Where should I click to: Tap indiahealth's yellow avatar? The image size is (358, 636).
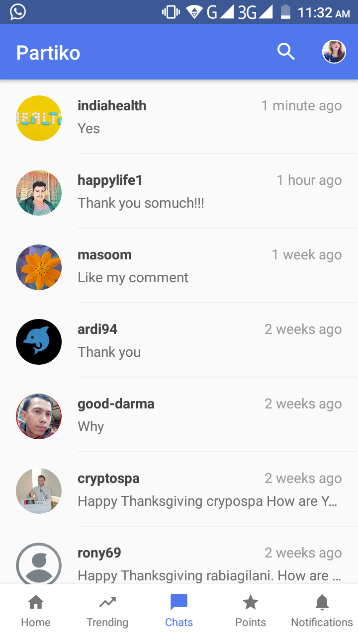tap(39, 118)
